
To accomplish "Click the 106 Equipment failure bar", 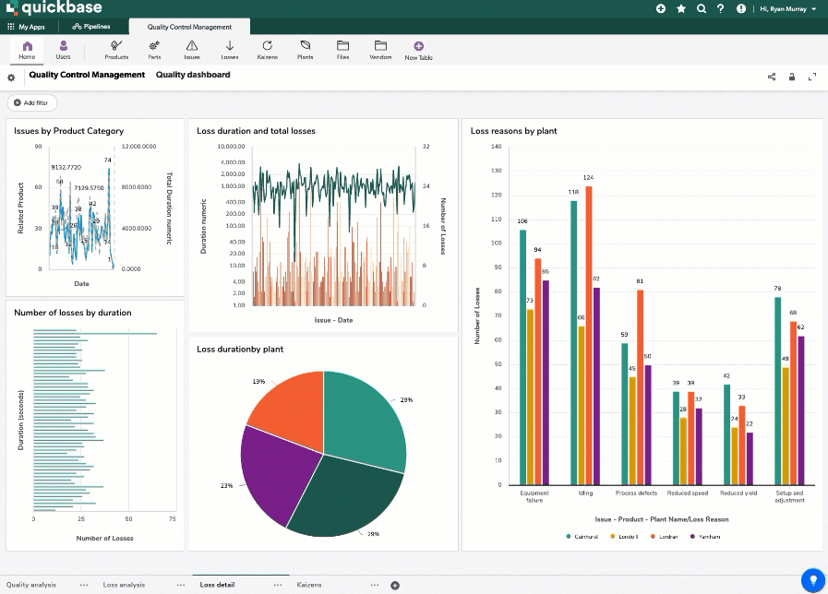I will (522, 357).
